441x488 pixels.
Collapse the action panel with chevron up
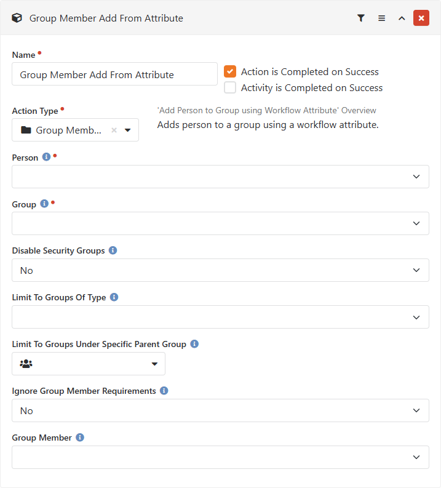click(x=402, y=18)
